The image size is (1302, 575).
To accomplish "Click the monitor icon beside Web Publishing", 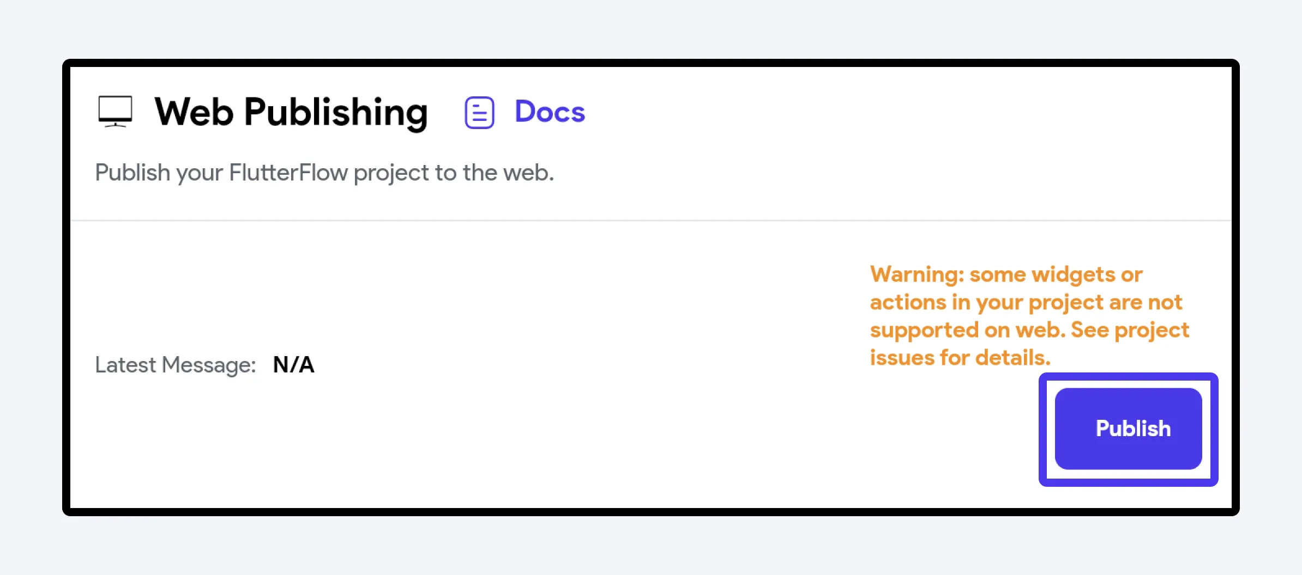I will coord(115,112).
